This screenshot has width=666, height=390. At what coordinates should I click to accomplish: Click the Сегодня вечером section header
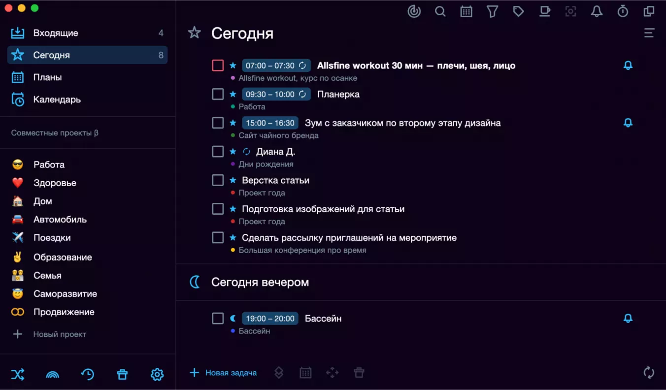(x=260, y=282)
